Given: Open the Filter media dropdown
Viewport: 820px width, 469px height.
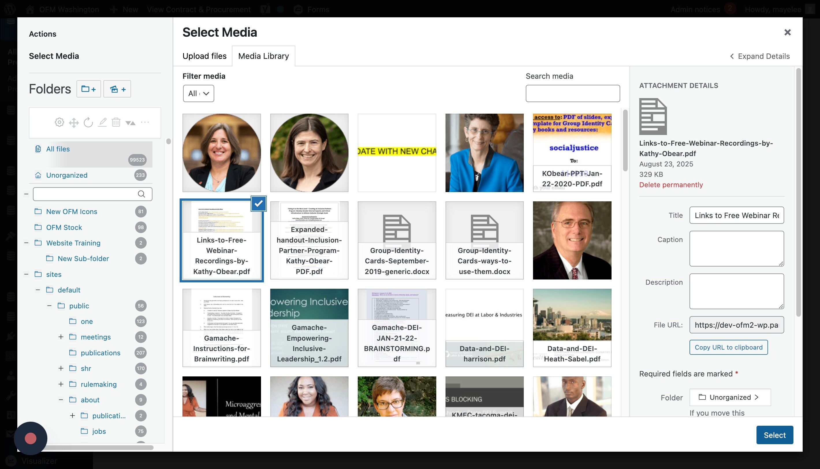Looking at the screenshot, I should [198, 93].
